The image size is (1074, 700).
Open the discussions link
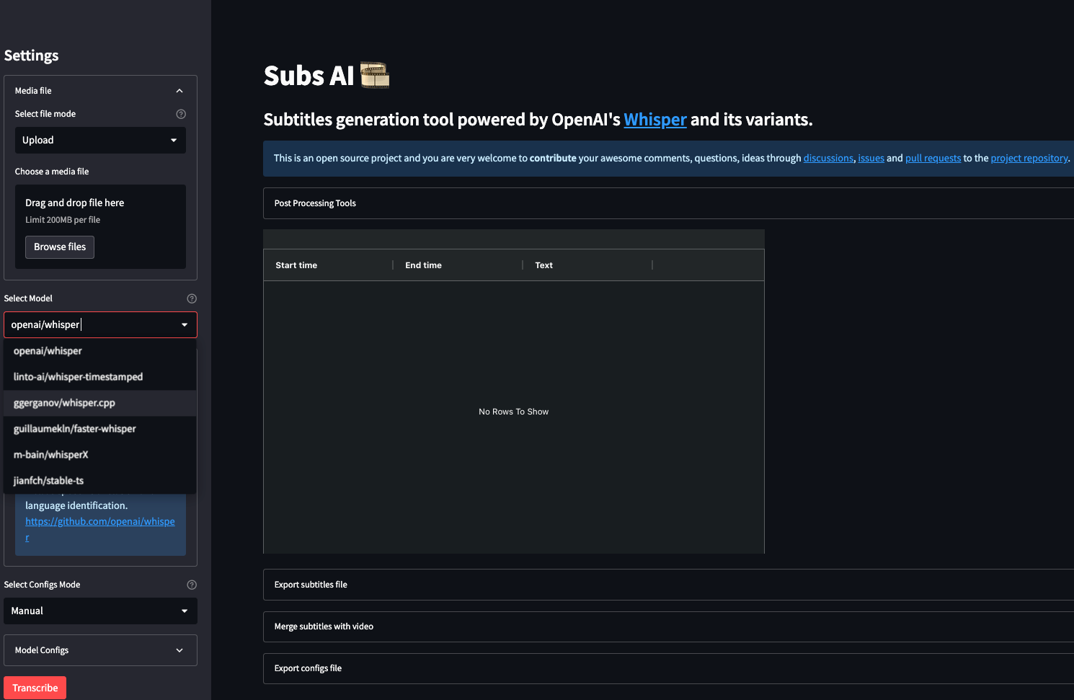tap(828, 158)
